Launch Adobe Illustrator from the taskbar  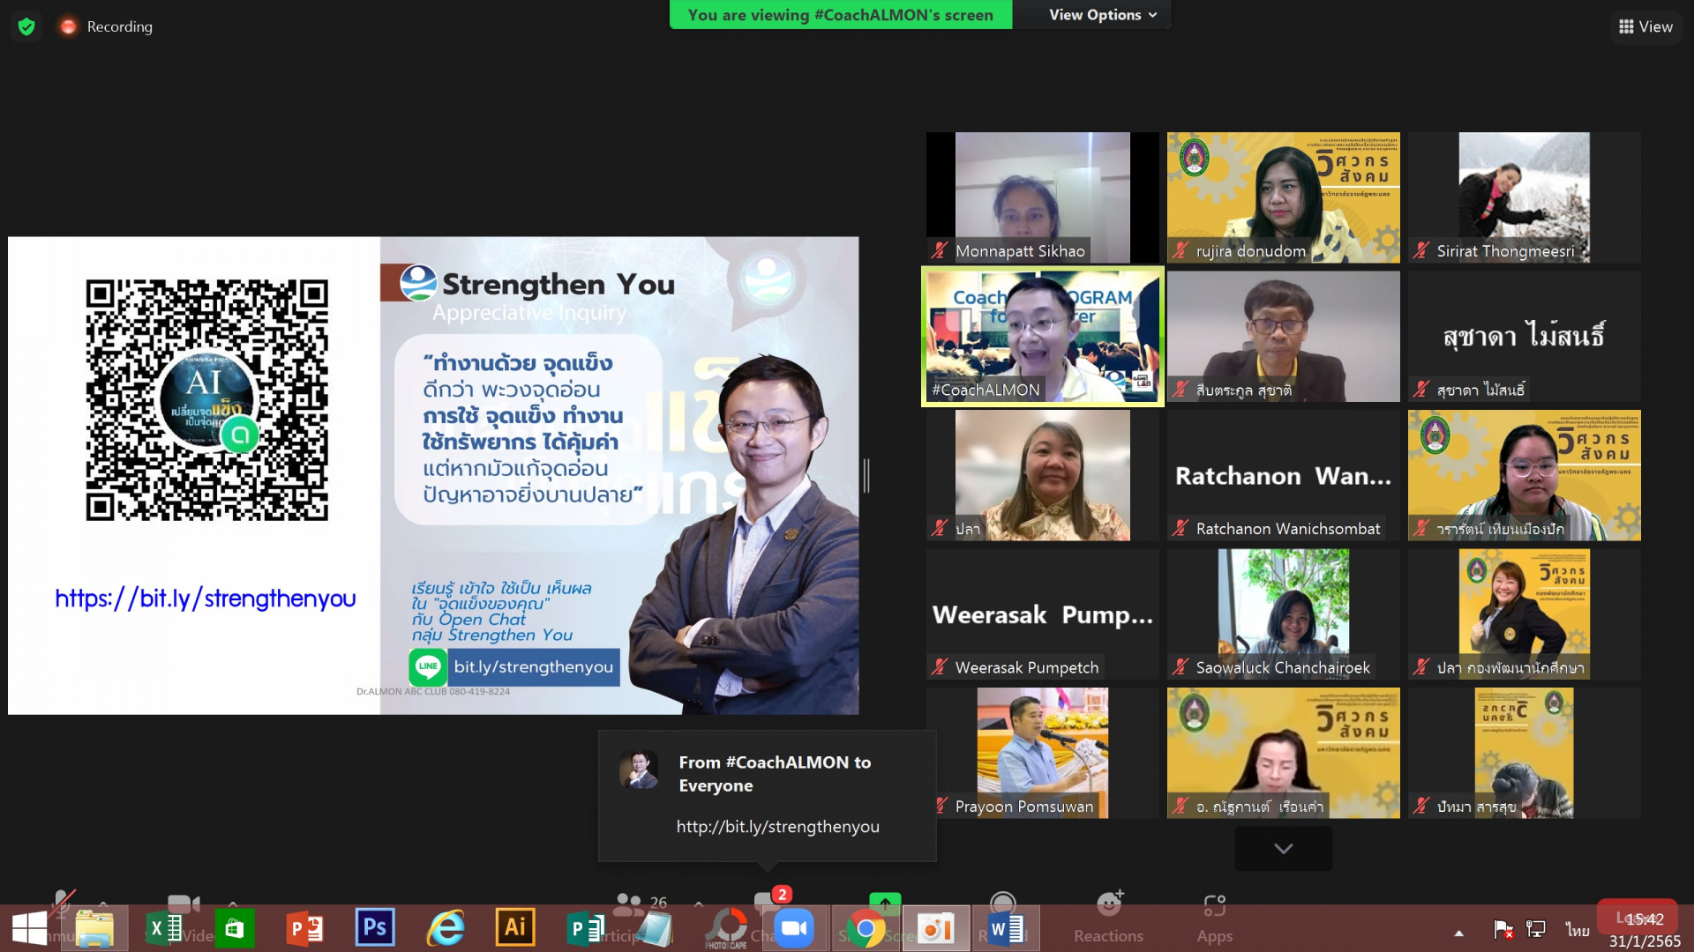[x=515, y=927]
